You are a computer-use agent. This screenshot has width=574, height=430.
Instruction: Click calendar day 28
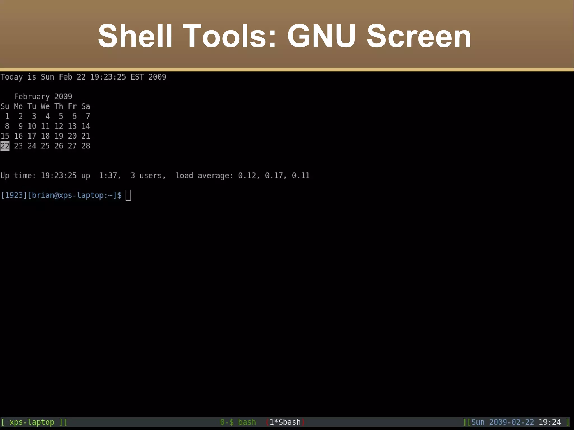coord(85,146)
